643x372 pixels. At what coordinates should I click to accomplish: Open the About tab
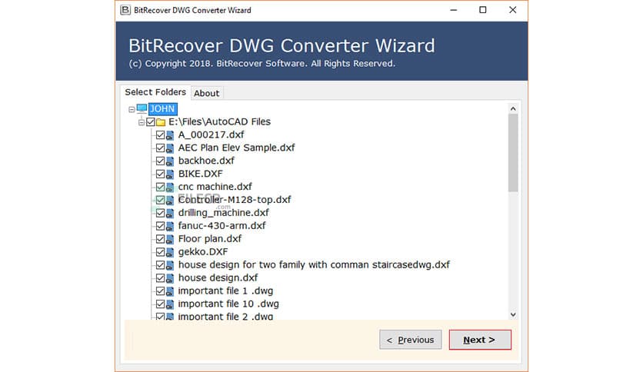tap(207, 94)
